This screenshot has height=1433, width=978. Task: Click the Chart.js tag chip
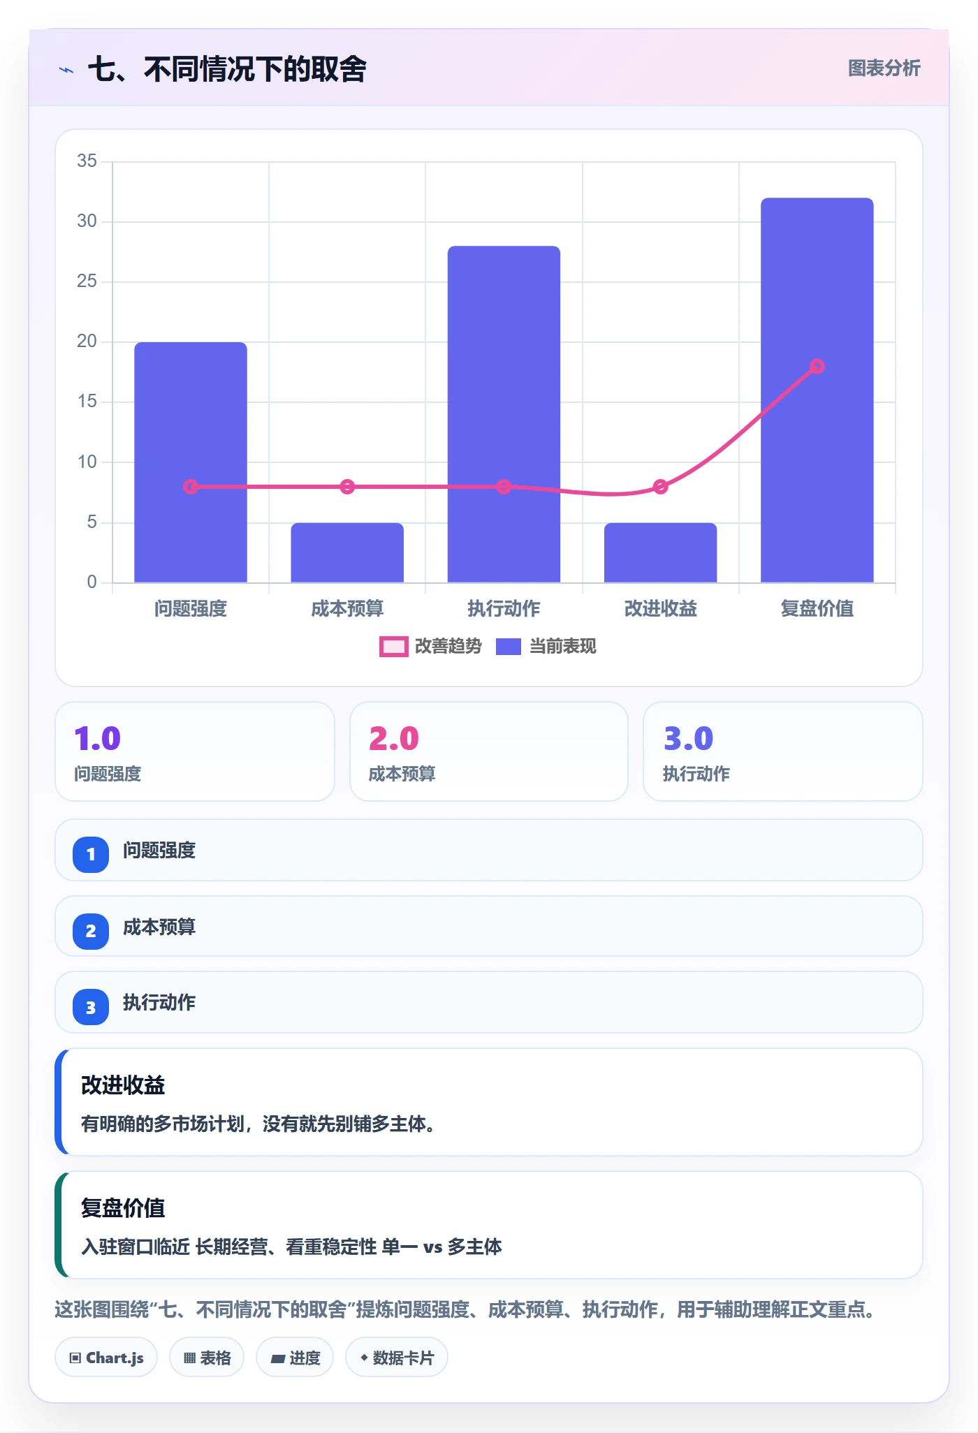(x=106, y=1358)
